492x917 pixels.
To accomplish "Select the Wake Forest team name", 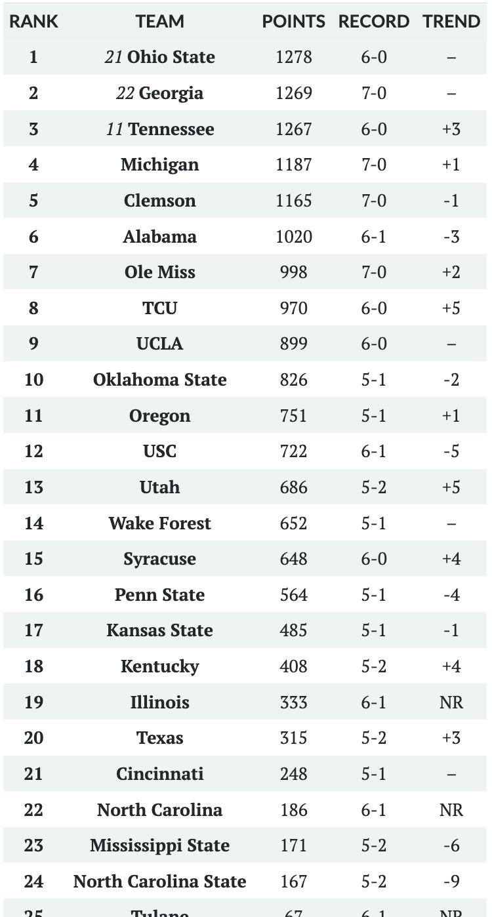I will (159, 523).
